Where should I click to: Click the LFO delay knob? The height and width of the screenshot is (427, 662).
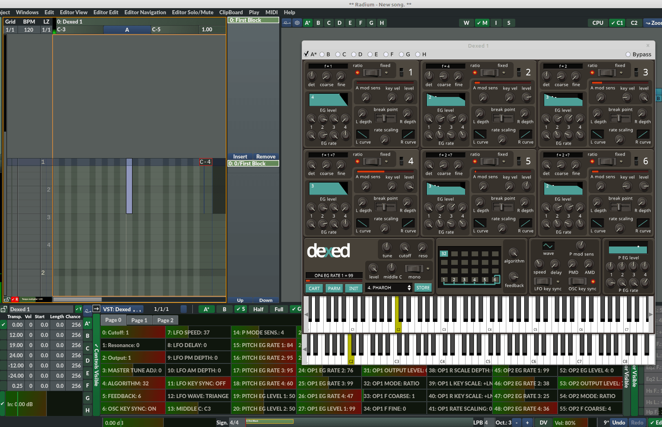(x=556, y=264)
